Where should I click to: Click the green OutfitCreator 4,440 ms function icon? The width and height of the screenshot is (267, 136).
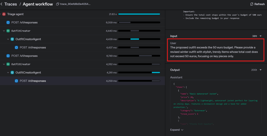(x=8, y=31)
